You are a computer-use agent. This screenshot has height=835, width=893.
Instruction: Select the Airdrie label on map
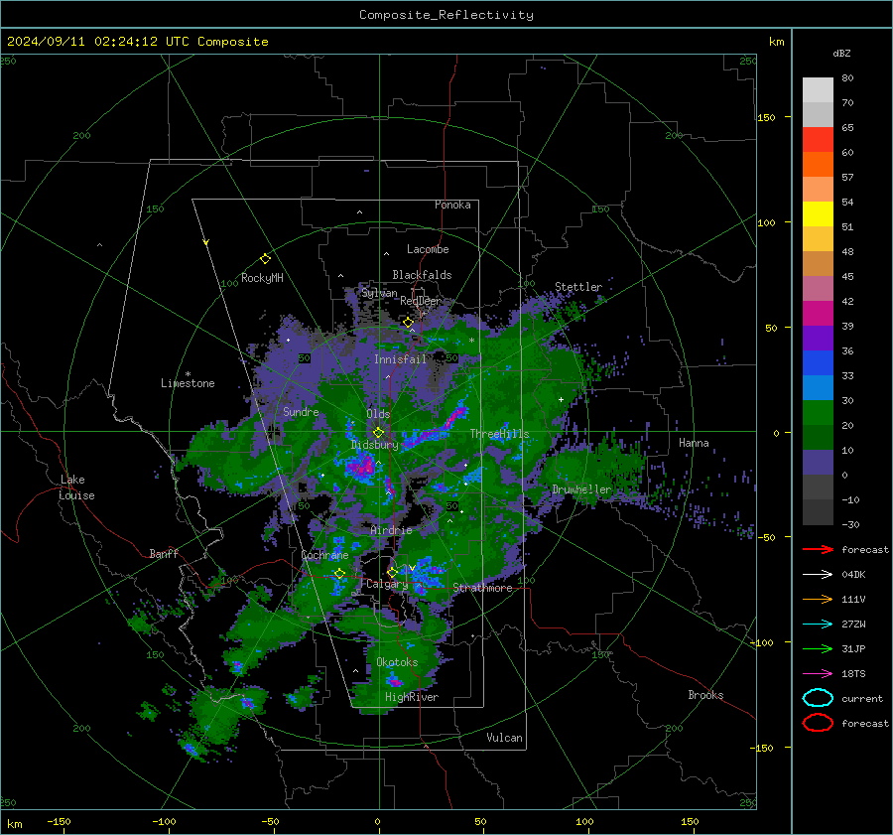(x=391, y=530)
